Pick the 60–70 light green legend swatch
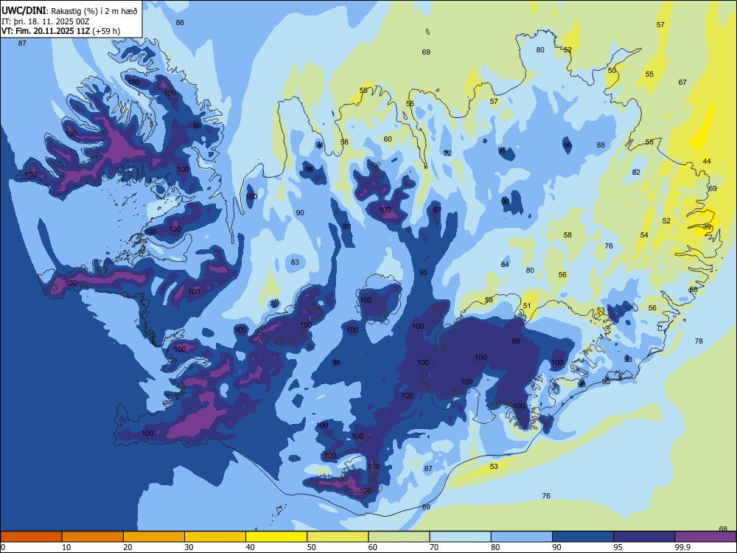Screen dimensions: 737x553 pos(399,537)
